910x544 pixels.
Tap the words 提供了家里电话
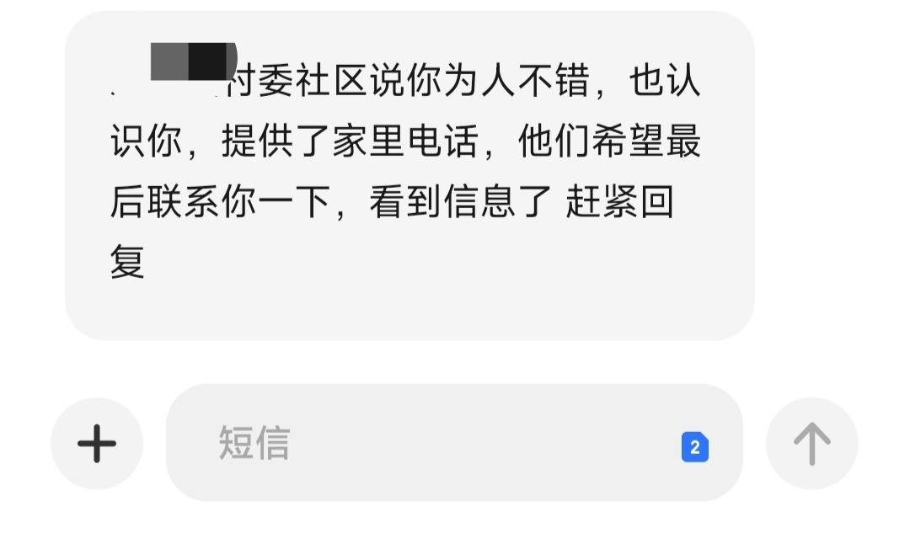tap(350, 141)
